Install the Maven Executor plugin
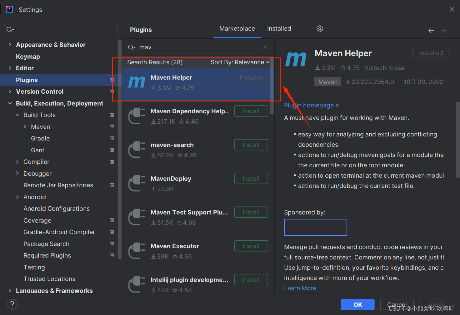The width and height of the screenshot is (460, 315). [x=251, y=246]
